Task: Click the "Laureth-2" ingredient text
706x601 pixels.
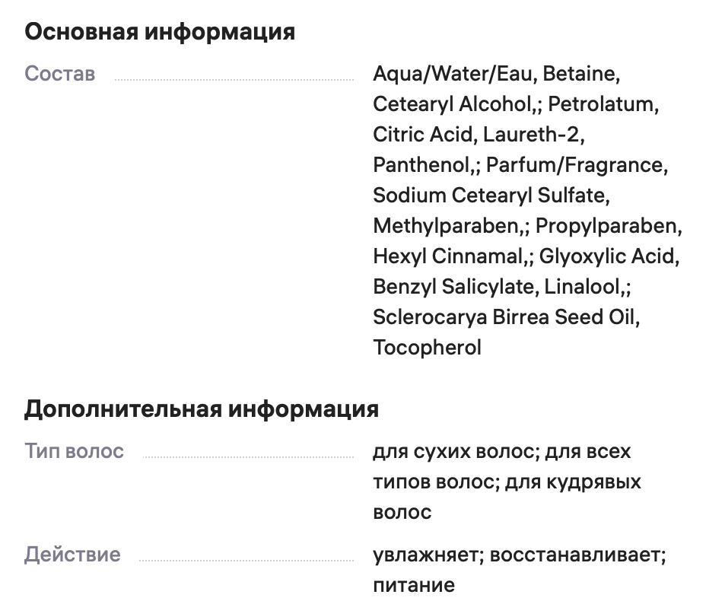Action: point(534,135)
